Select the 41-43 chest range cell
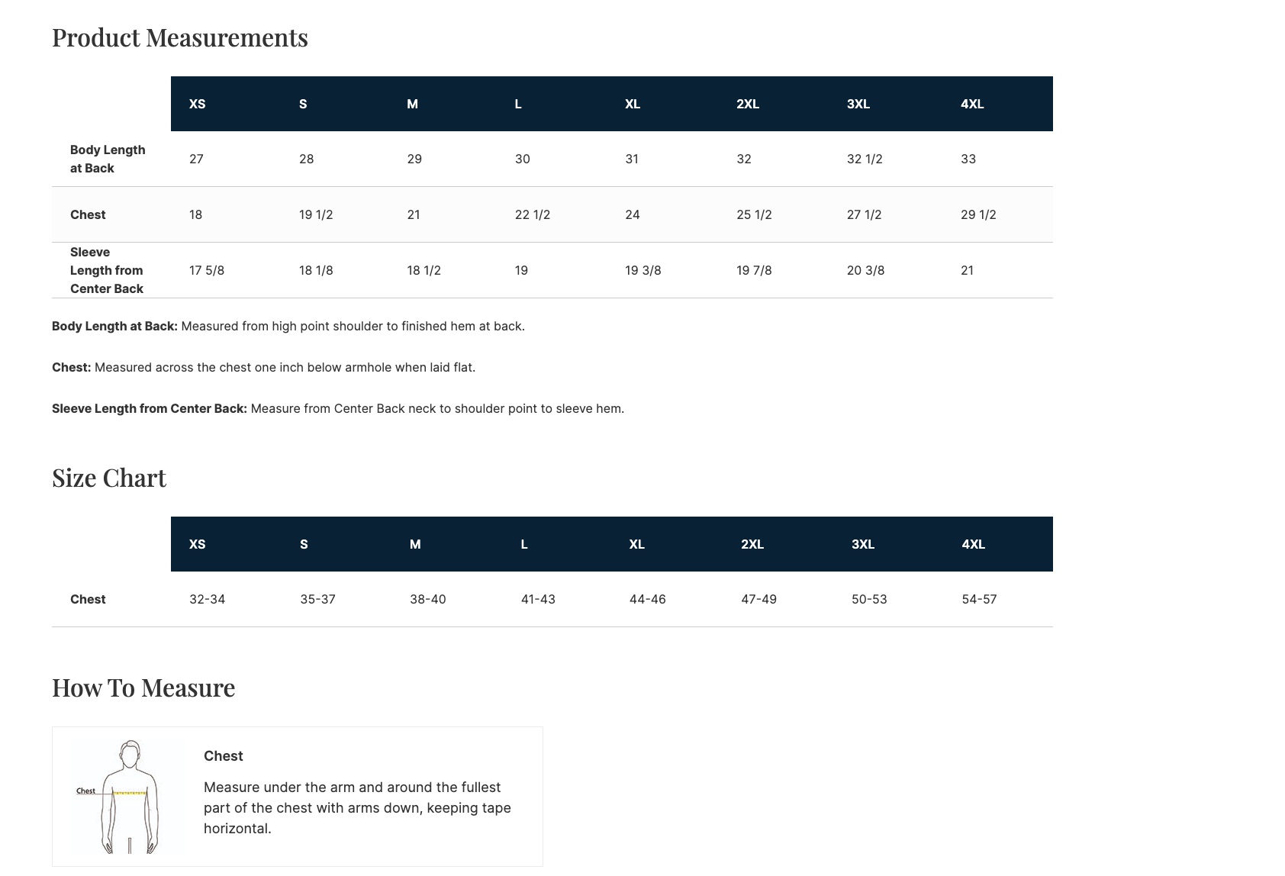 click(x=538, y=599)
